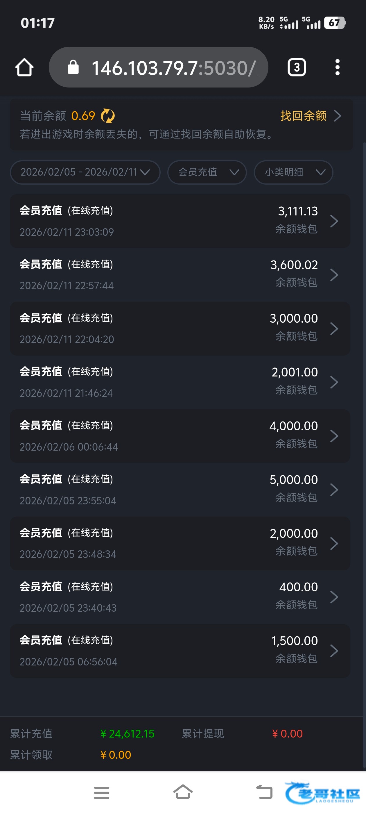This screenshot has height=814, width=366.
Task: Tap the lock icon in the address bar
Action: [x=73, y=67]
